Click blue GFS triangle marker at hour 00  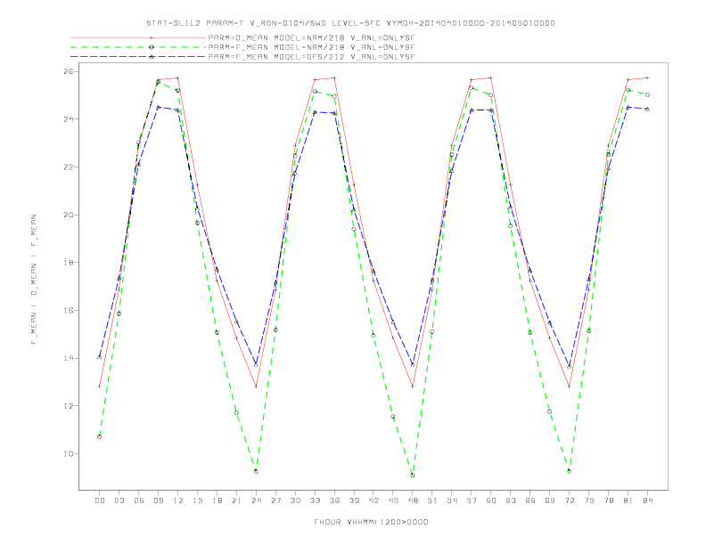(x=100, y=356)
